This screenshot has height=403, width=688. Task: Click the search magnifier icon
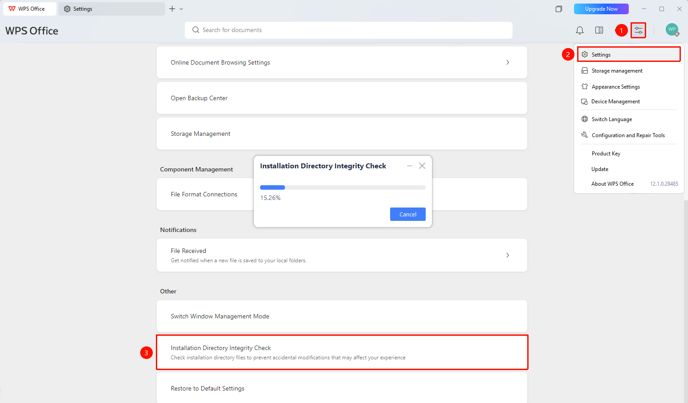click(195, 30)
